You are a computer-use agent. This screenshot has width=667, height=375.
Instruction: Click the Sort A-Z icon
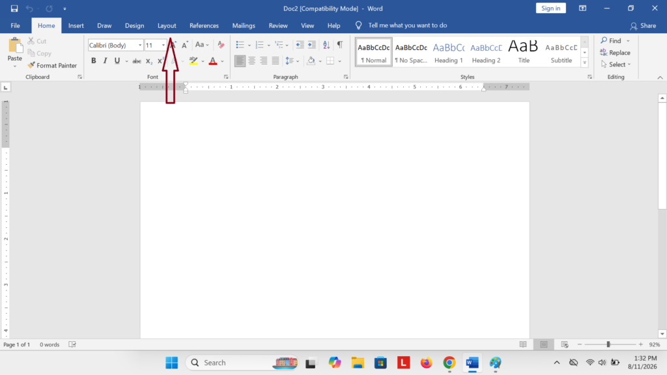(x=326, y=45)
